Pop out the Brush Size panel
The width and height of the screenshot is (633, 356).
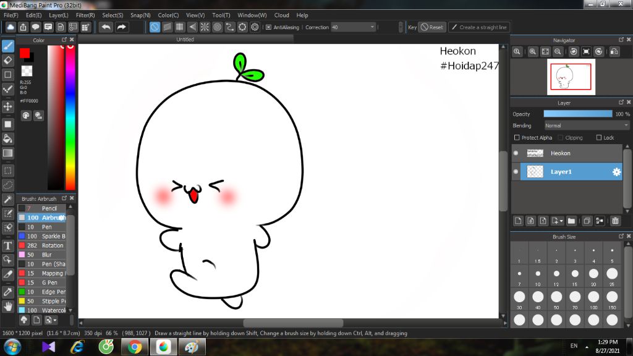[x=621, y=236]
